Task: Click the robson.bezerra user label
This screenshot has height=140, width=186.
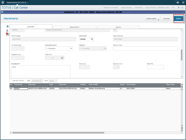Action: (126, 8)
